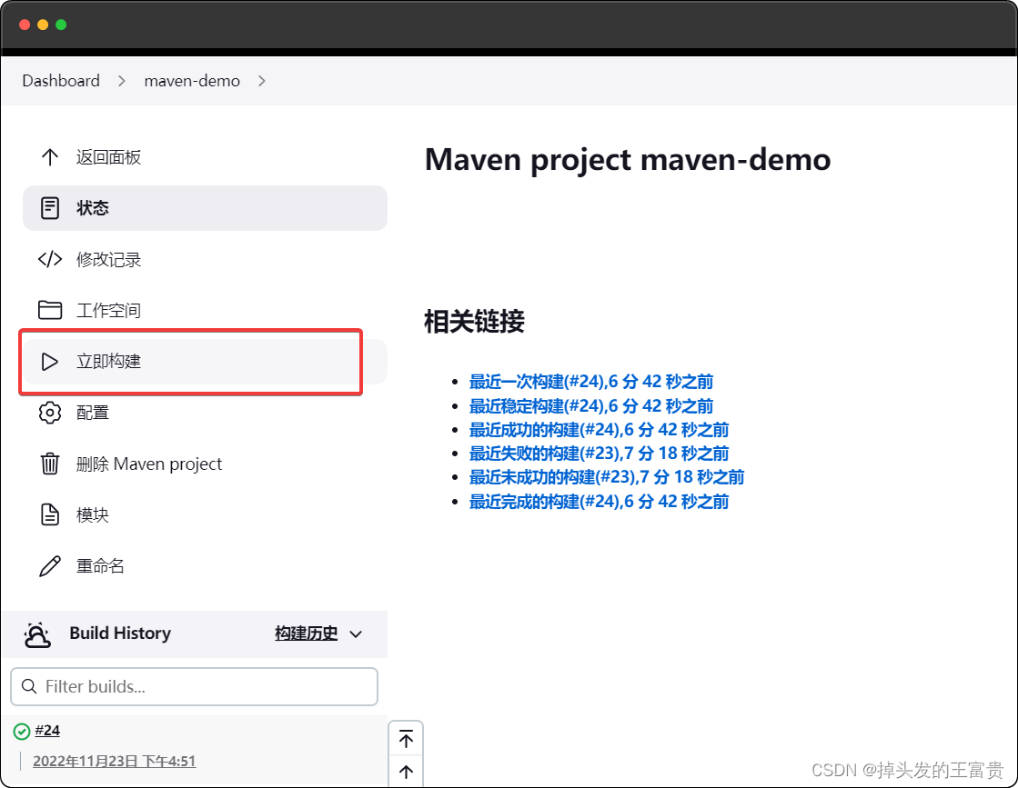The height and width of the screenshot is (788, 1018).
Task: Click the Maven project maven-demo title
Action: click(628, 160)
